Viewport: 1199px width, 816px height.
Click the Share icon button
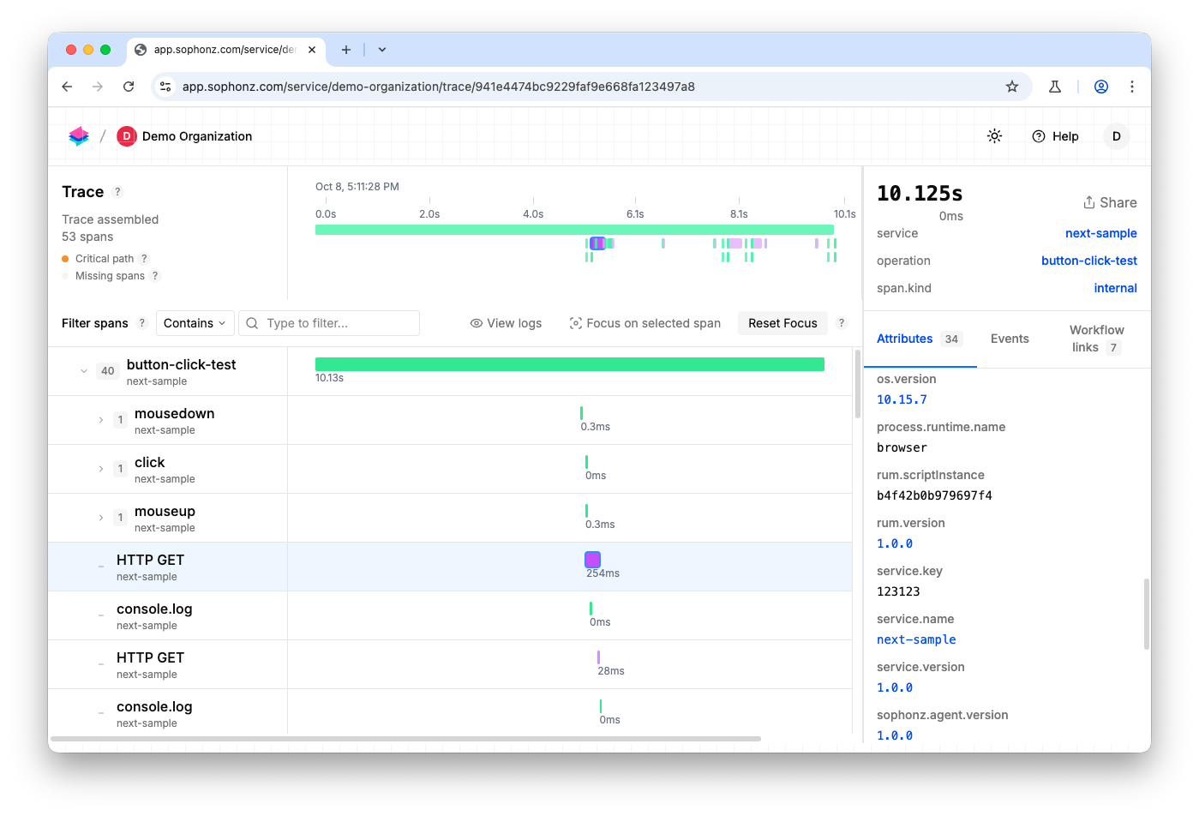pyautogui.click(x=1109, y=202)
